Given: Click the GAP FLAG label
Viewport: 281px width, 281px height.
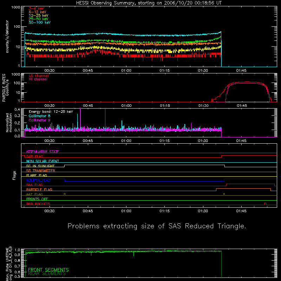Looking at the screenshot, I should 34,156.
